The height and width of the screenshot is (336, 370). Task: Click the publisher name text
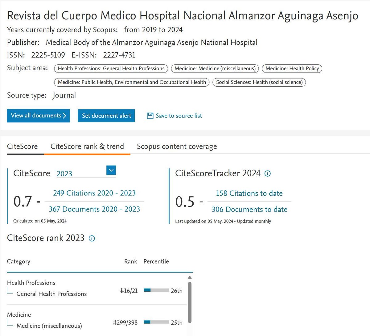(151, 43)
